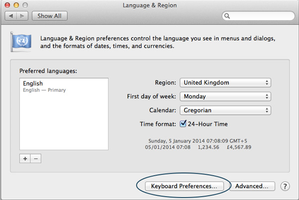Click the sample number 1,234.56

point(208,147)
